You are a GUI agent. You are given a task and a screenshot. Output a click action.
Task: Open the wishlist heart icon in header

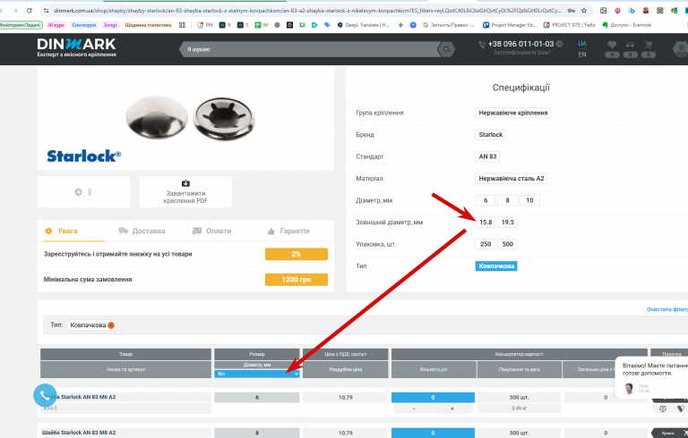pos(612,45)
